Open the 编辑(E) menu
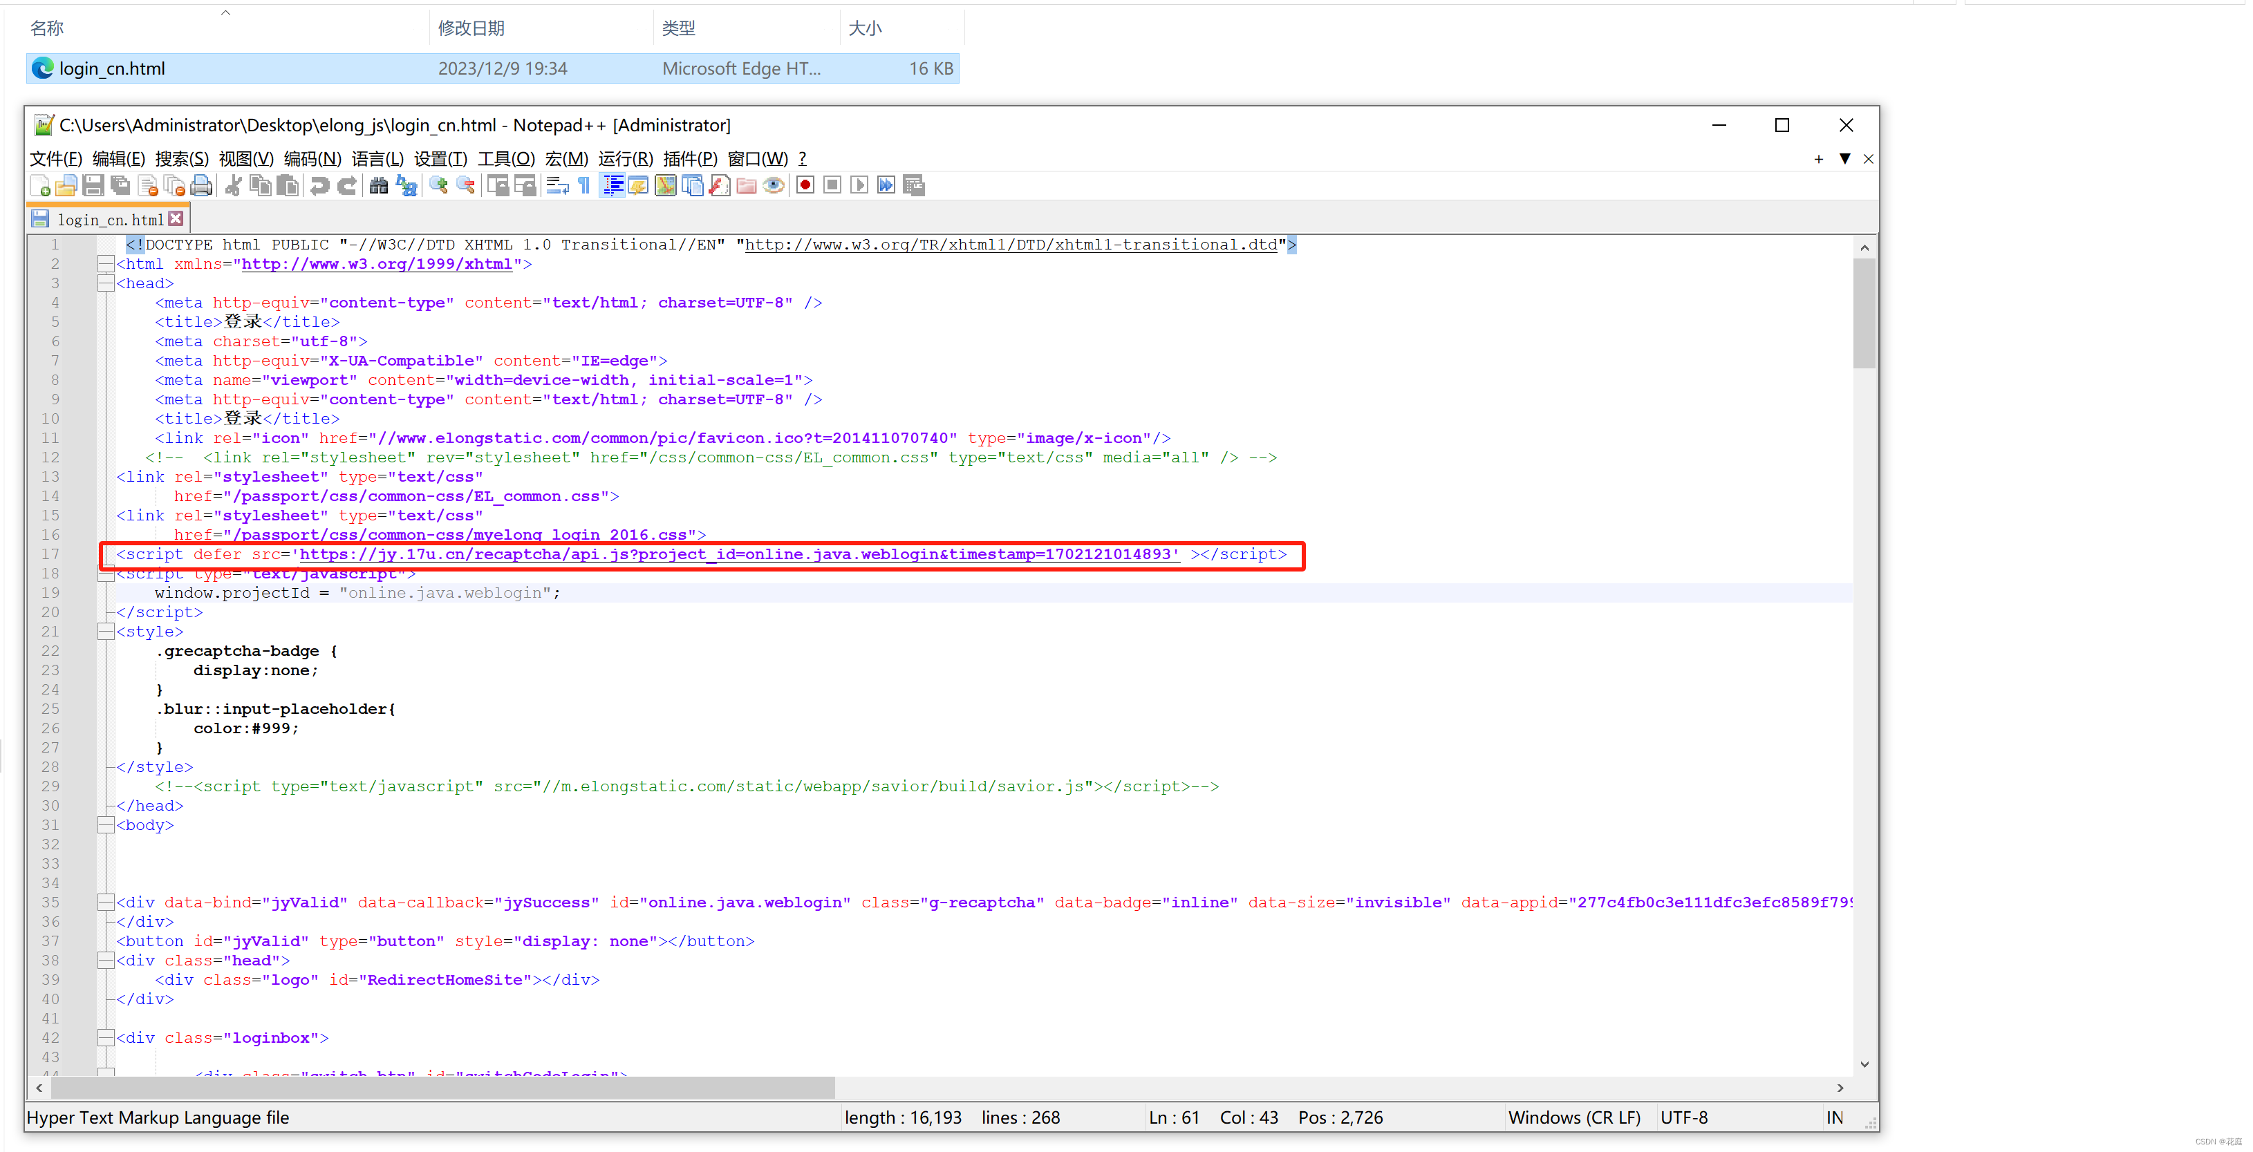 click(x=119, y=158)
